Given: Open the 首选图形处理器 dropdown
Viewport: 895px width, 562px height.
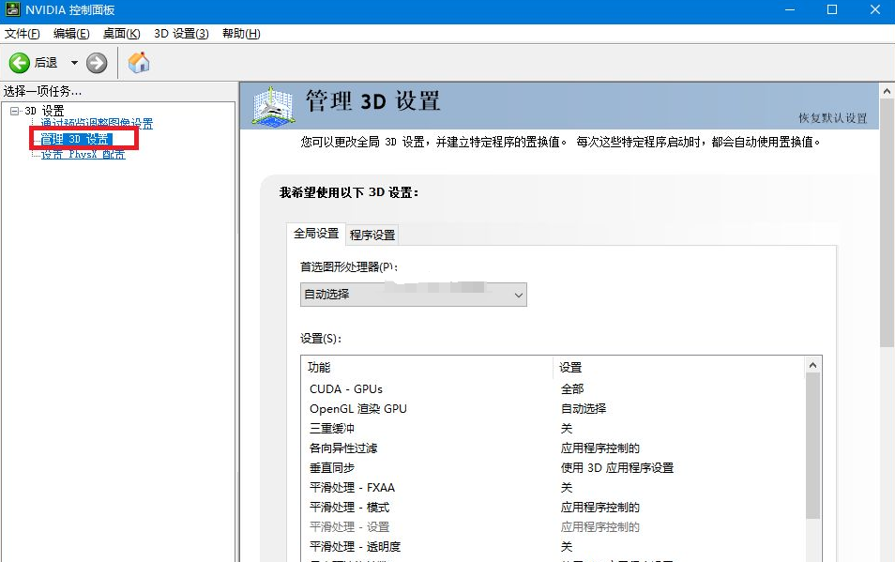Looking at the screenshot, I should (413, 295).
